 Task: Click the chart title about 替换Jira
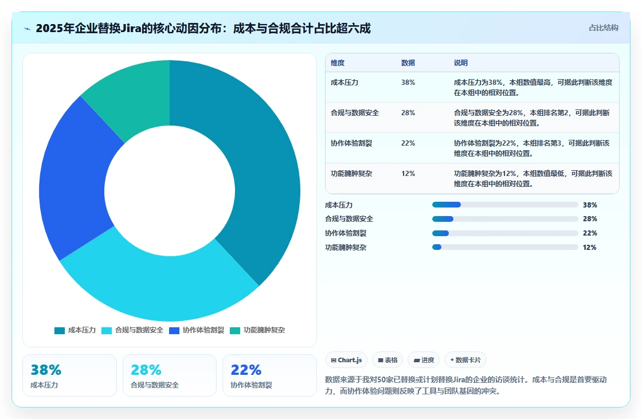point(203,28)
